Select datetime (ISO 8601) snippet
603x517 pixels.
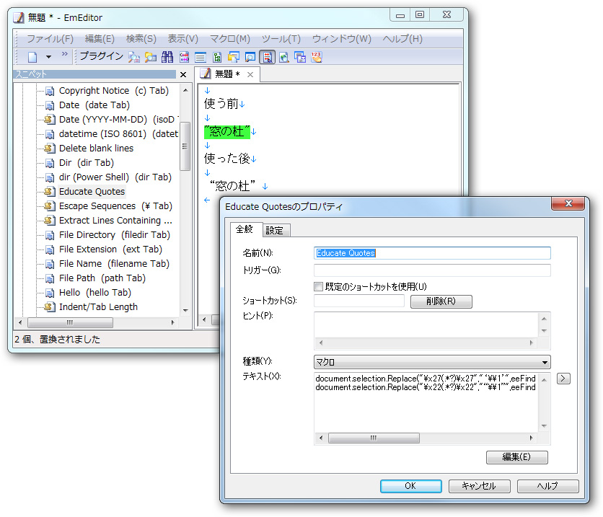pyautogui.click(x=118, y=134)
